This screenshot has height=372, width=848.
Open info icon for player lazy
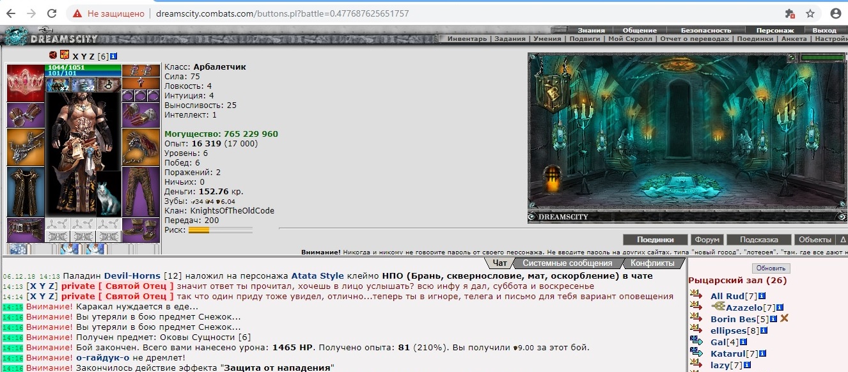click(x=747, y=365)
